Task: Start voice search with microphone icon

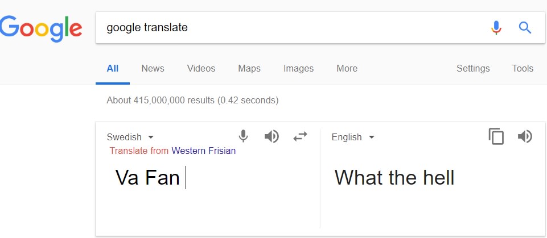Action: tap(496, 27)
